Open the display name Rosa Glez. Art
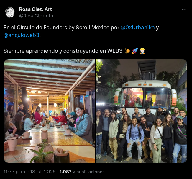192x179 pixels. [35, 9]
